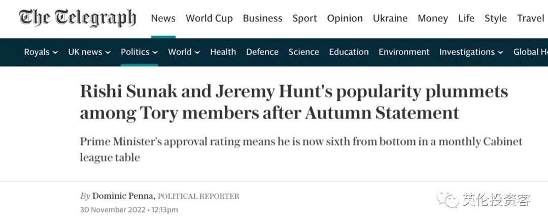Open the Opinion section
This screenshot has height=224, width=548.
tap(345, 18)
